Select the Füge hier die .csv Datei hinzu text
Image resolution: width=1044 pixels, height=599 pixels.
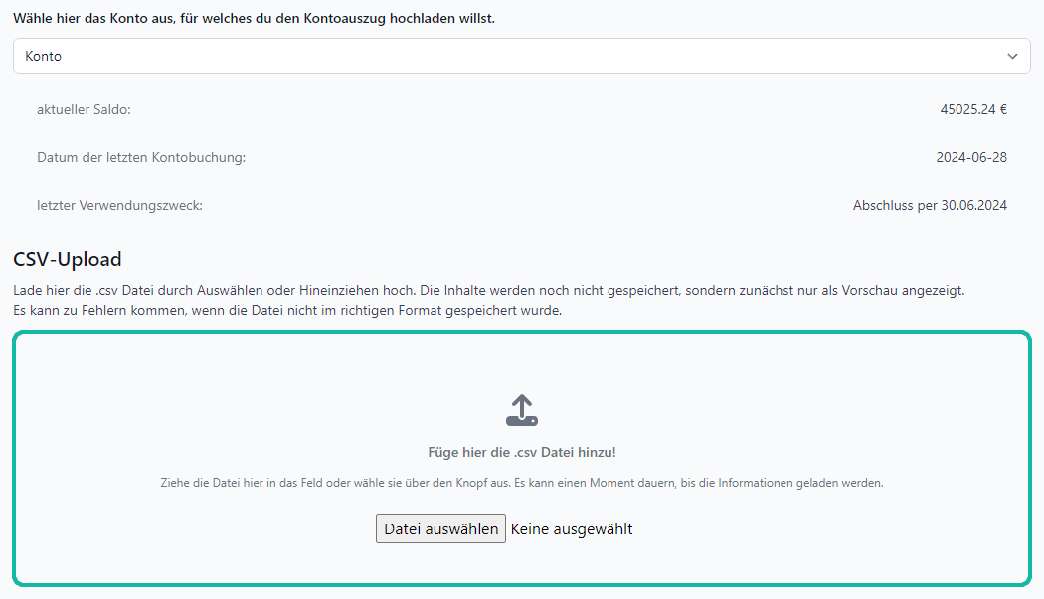(x=521, y=451)
